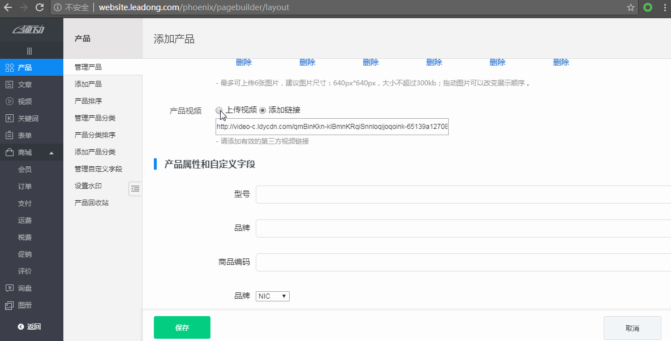Image resolution: width=671 pixels, height=341 pixels.
Task: Select the 添加链接 radio button
Action: click(262, 110)
